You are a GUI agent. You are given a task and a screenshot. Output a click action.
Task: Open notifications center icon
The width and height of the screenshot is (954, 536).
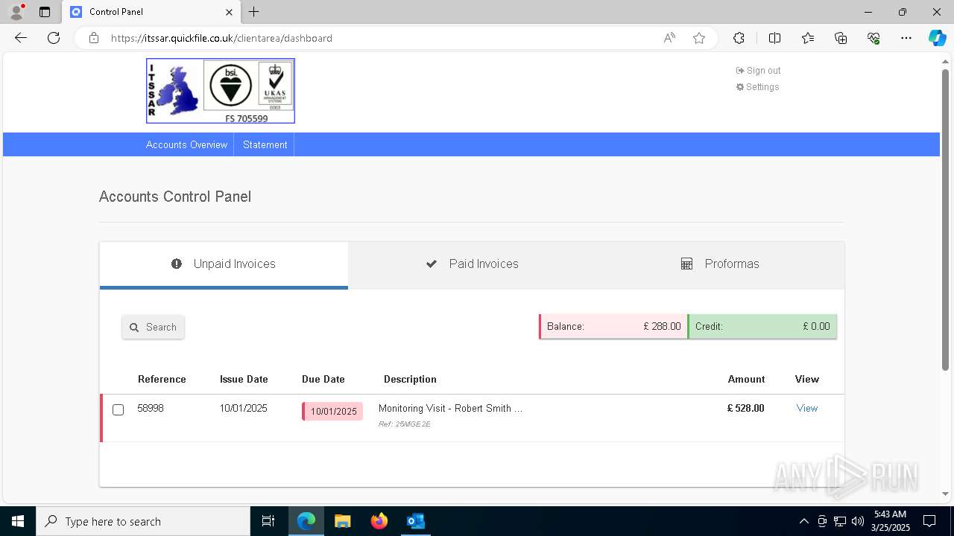pyautogui.click(x=929, y=521)
